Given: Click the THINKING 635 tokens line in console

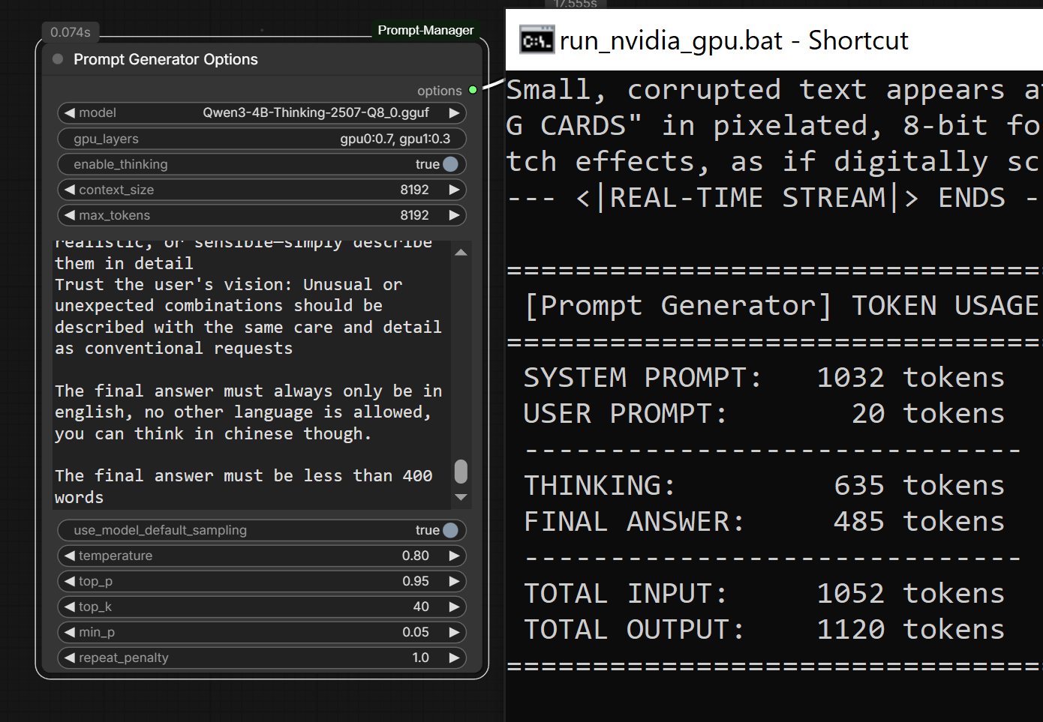Looking at the screenshot, I should click(764, 486).
